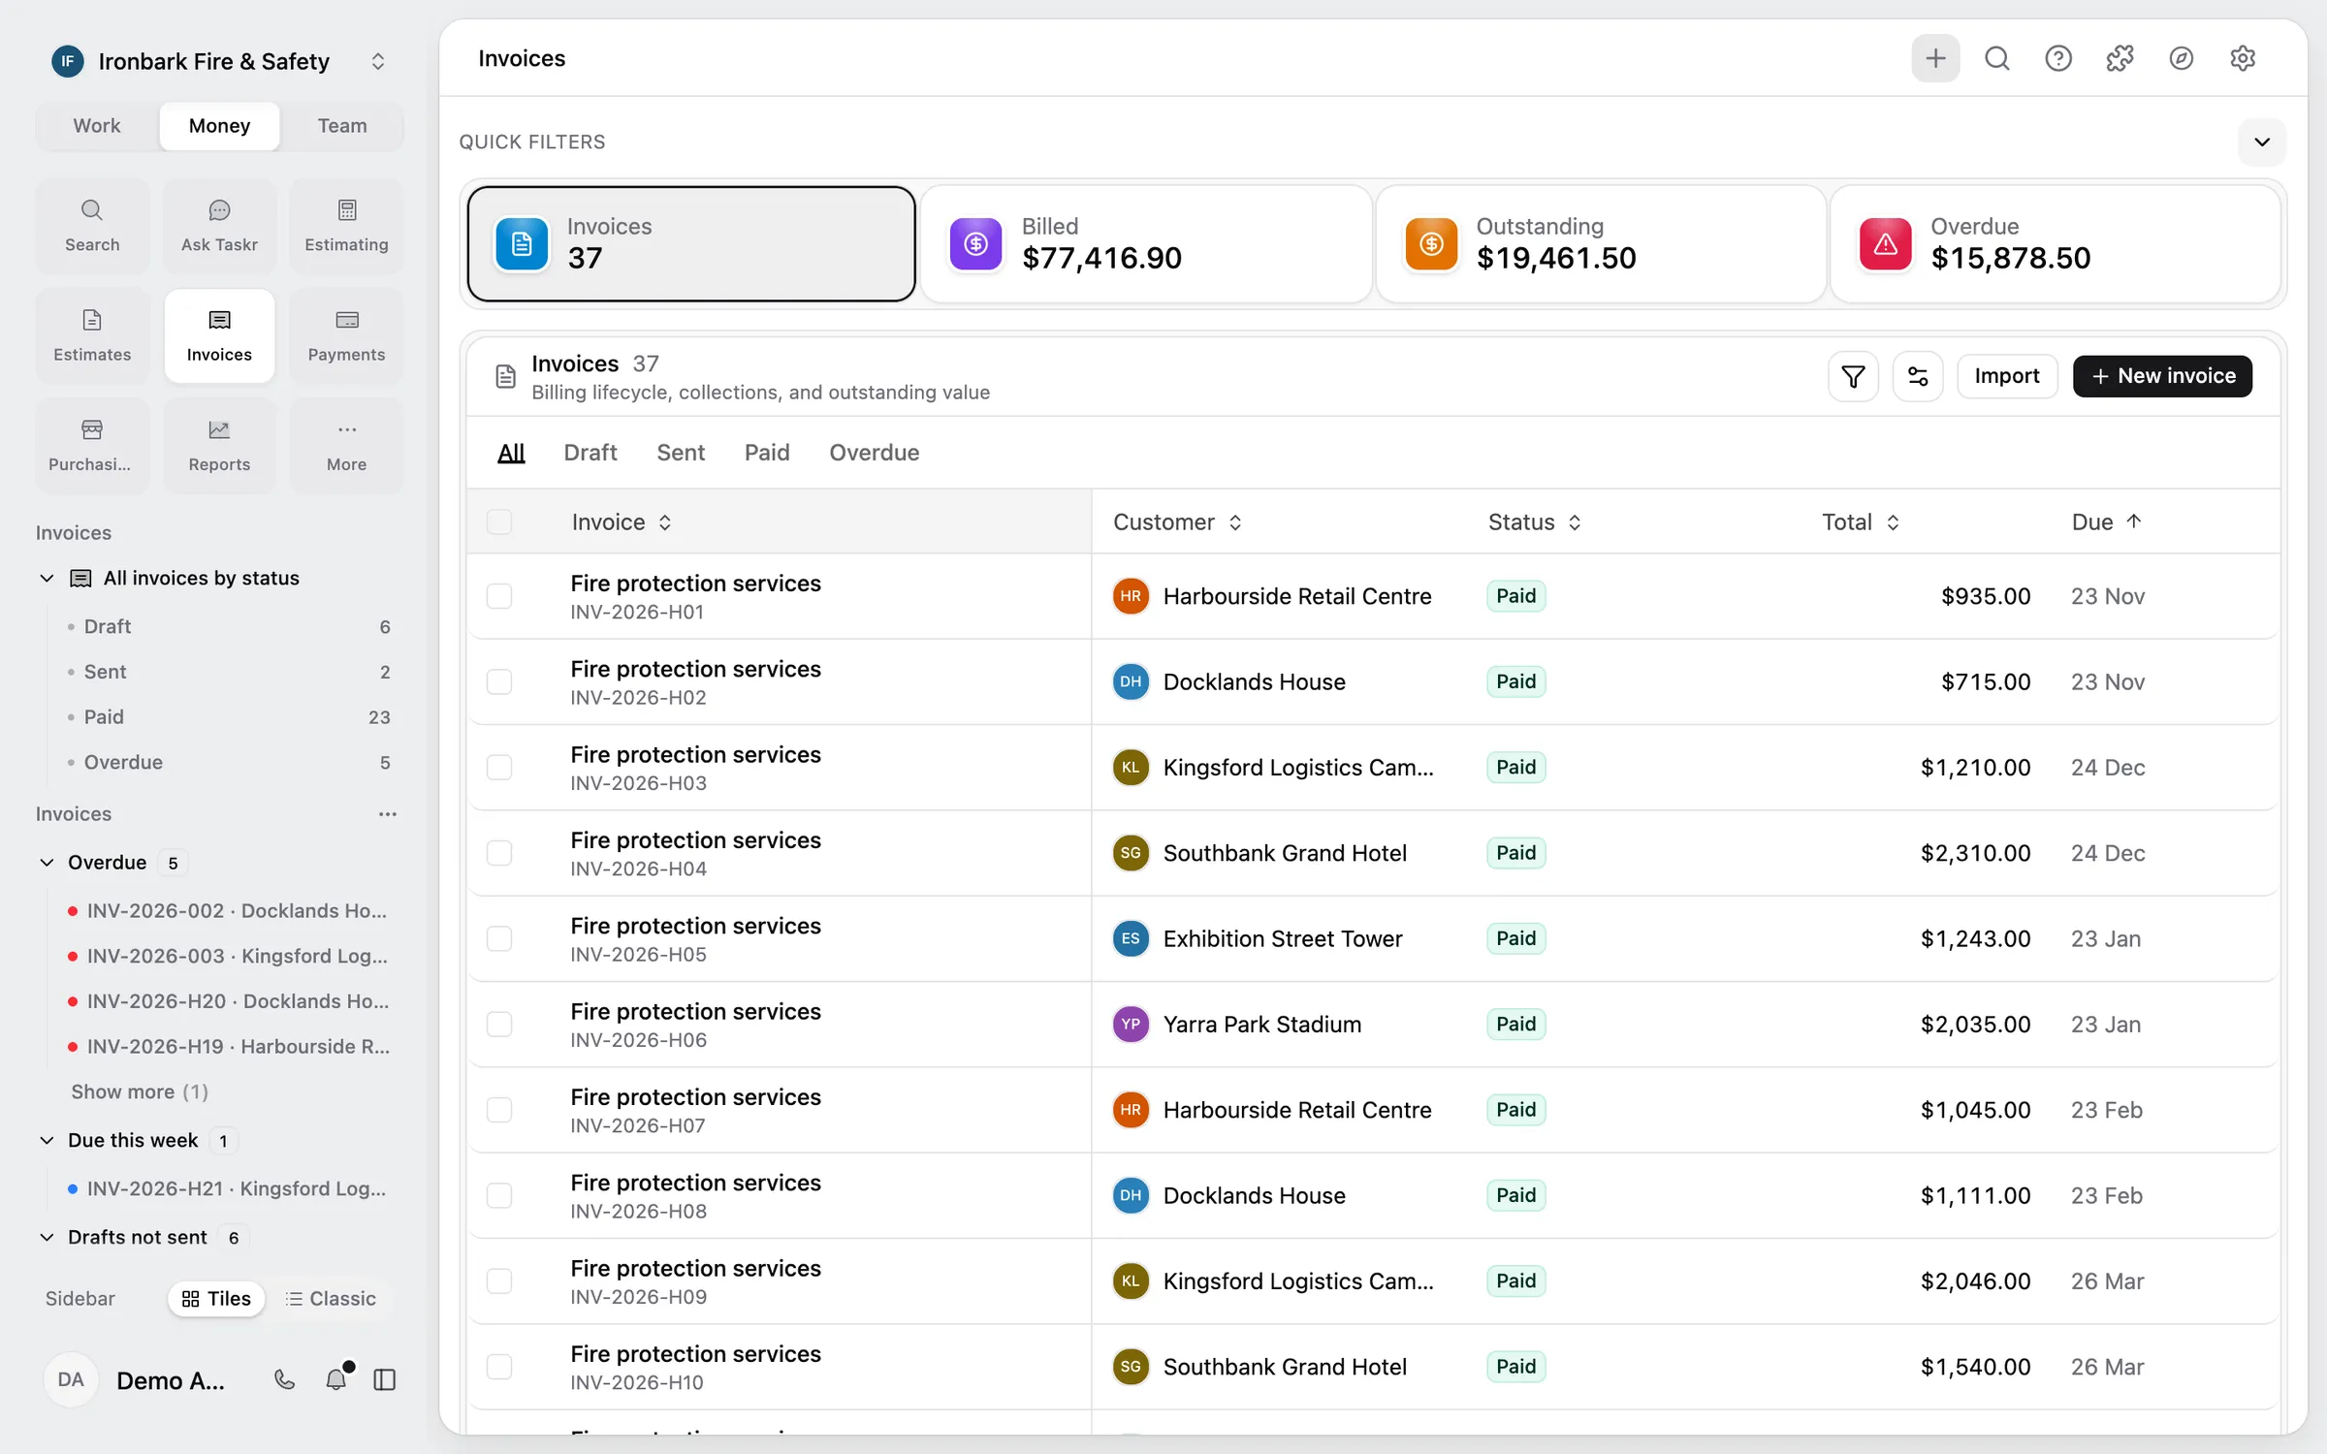Open the integrations puzzle icon
Screen dimensions: 2327x1454
coord(2120,58)
